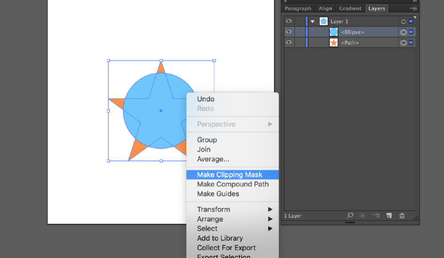Image resolution: width=444 pixels, height=258 pixels.
Task: Open the Transform submenu
Action: [232, 209]
